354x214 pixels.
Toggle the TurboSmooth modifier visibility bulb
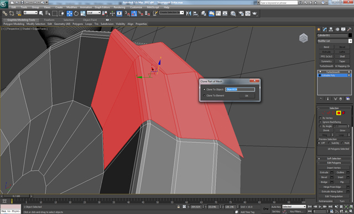(x=320, y=72)
